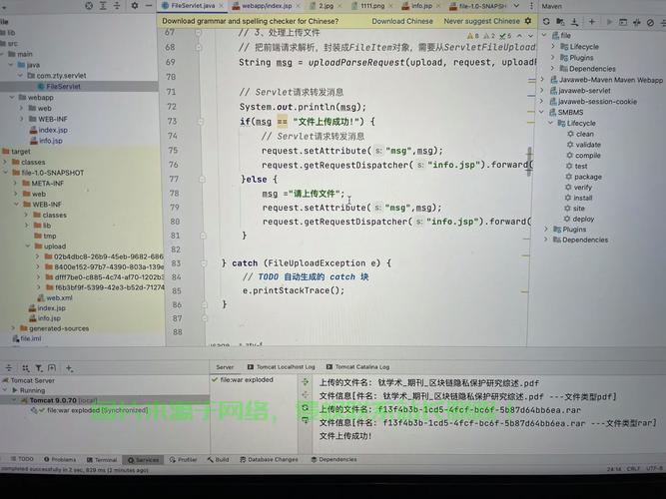Click fold toggle at line 73
Viewport: 666px width, 499px height.
201,121
